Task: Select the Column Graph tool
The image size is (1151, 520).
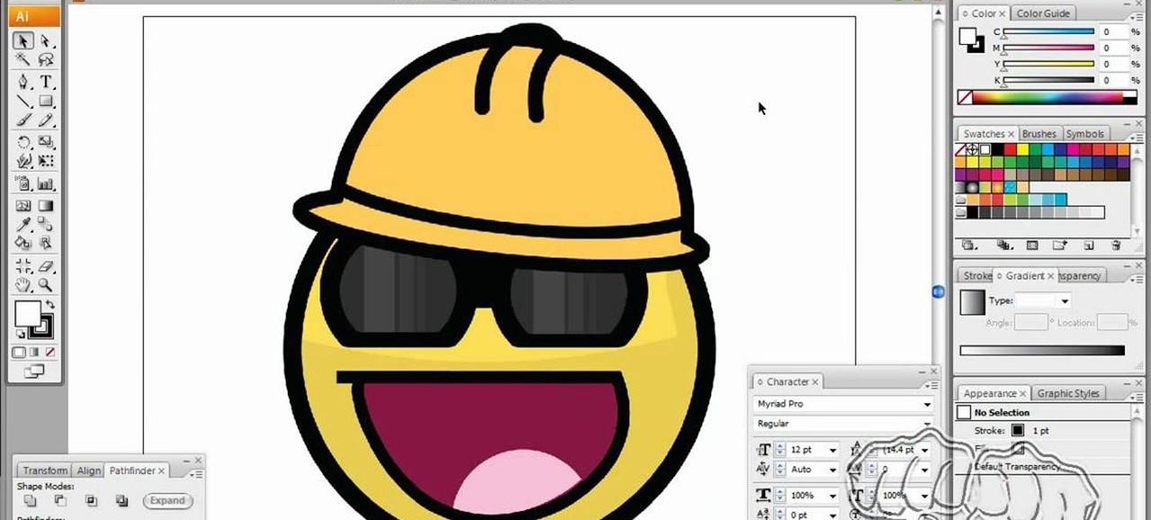Action: click(46, 183)
